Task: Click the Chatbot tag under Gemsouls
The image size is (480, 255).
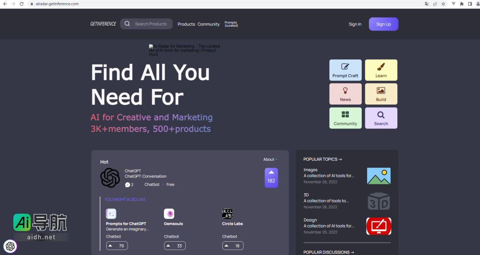Action: [x=172, y=236]
